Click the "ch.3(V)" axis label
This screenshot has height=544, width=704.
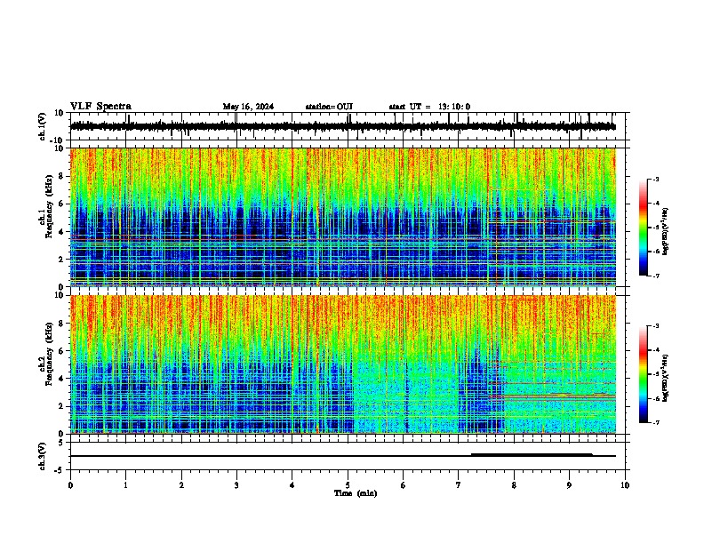point(44,456)
